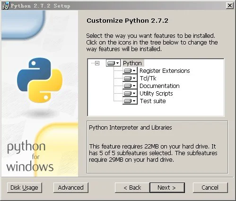This screenshot has height=201, width=236.
Task: Click the installer icon in title bar
Action: (x=6, y=6)
